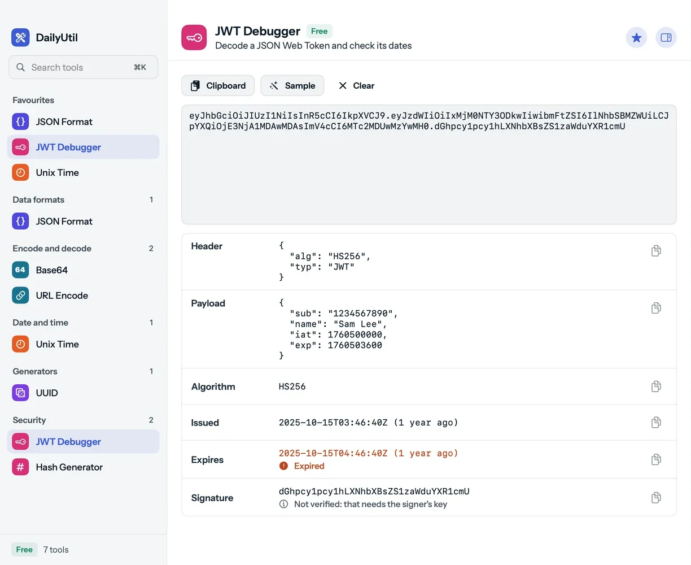Viewport: 691px width, 565px height.
Task: Select Hash Generator in Security section
Action: [83, 467]
